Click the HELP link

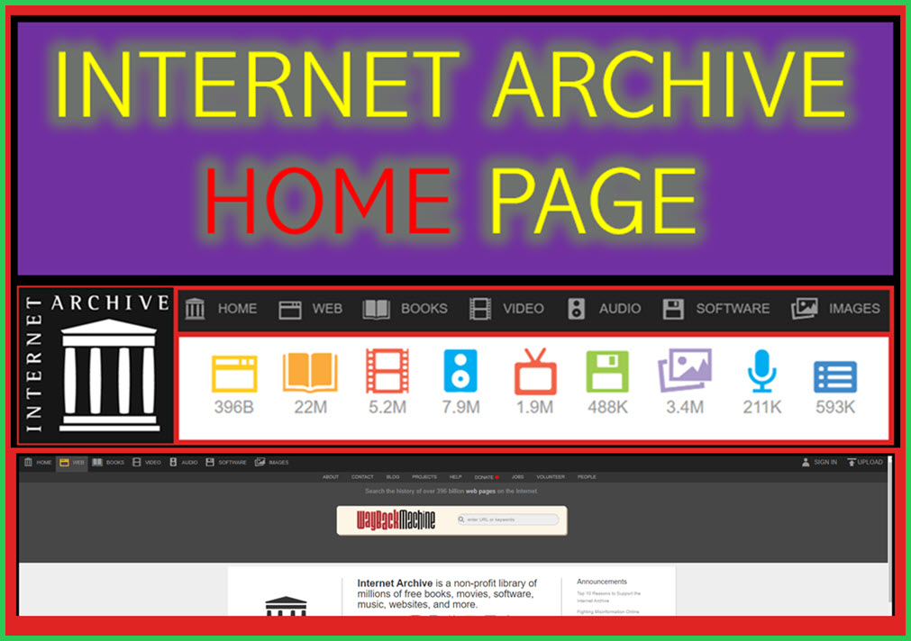click(x=456, y=476)
